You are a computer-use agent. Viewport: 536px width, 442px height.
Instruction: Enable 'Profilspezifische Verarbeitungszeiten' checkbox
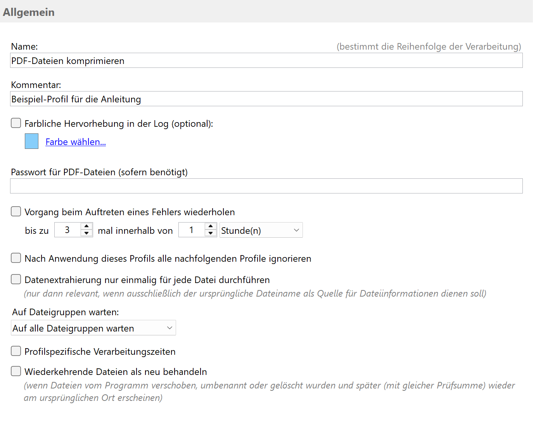(16, 351)
